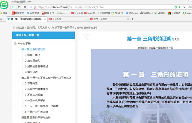Open the address bar dropdown arrow
The image size is (192, 123).
coord(184,7)
